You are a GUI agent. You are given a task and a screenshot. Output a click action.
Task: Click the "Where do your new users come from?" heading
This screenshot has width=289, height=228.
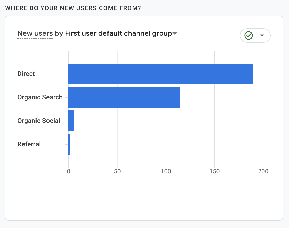click(73, 8)
